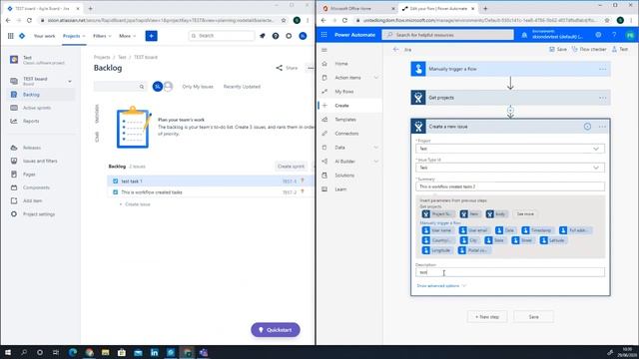Insert Timestamp dynamic content token
Screen dimensions: 639x359
pos(537,230)
